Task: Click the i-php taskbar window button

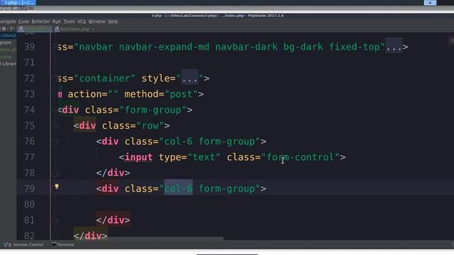Action: [18, 3]
